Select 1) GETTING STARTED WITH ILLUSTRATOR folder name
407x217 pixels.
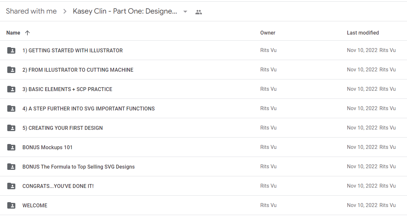(x=73, y=50)
